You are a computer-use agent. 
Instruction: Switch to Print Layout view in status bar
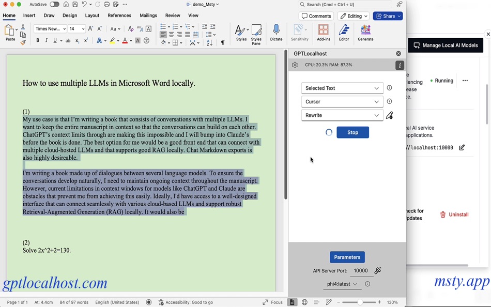292,302
